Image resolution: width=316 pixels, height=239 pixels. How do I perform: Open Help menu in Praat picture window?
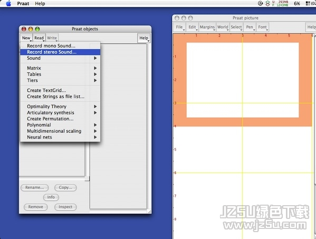[x=311, y=27]
